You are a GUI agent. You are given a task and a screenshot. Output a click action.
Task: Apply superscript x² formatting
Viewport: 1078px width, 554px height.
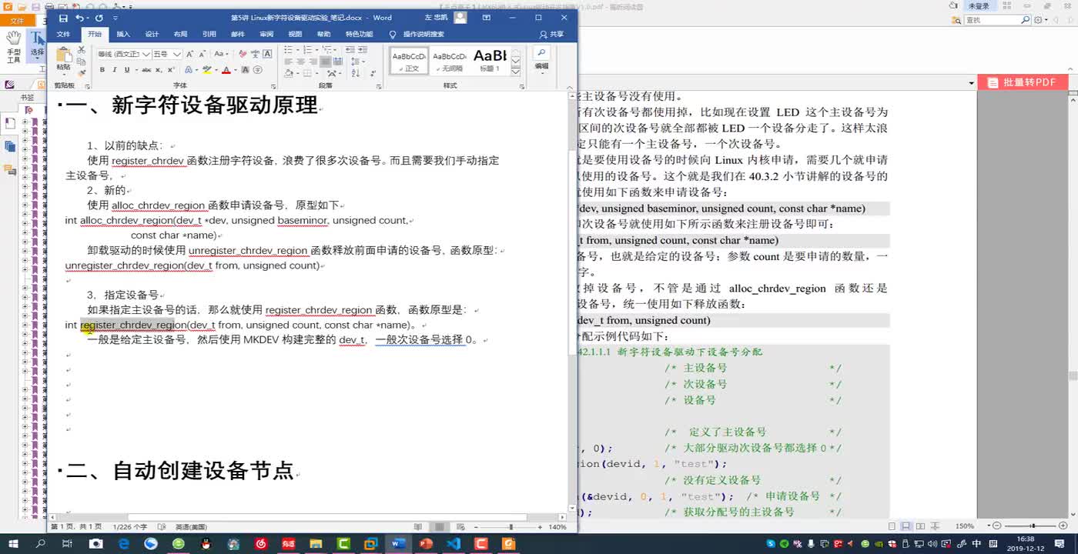coord(171,70)
